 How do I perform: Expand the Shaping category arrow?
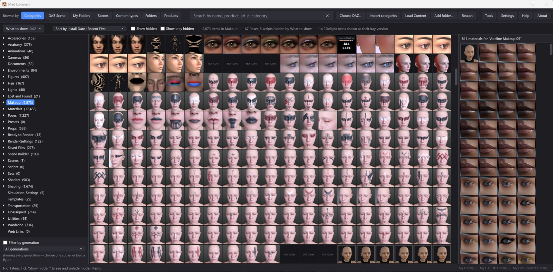[x=4, y=186]
